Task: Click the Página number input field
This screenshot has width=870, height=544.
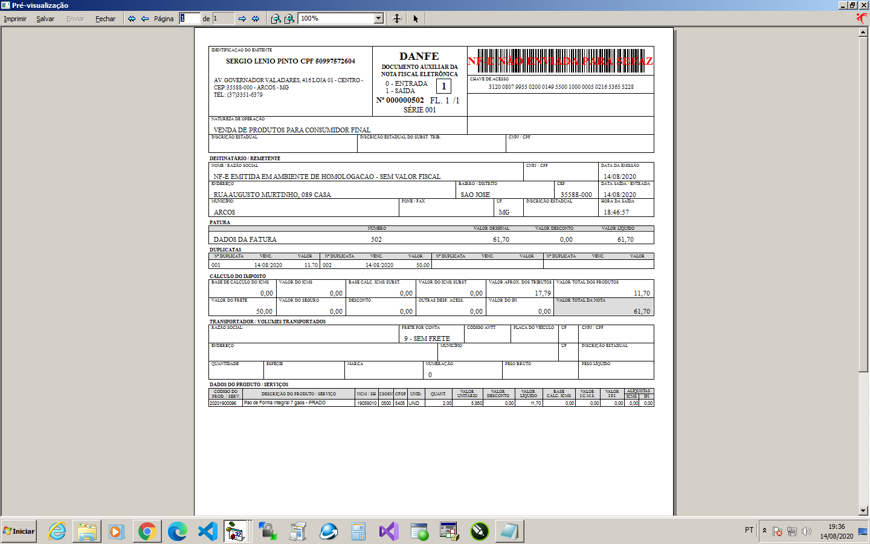Action: [190, 18]
